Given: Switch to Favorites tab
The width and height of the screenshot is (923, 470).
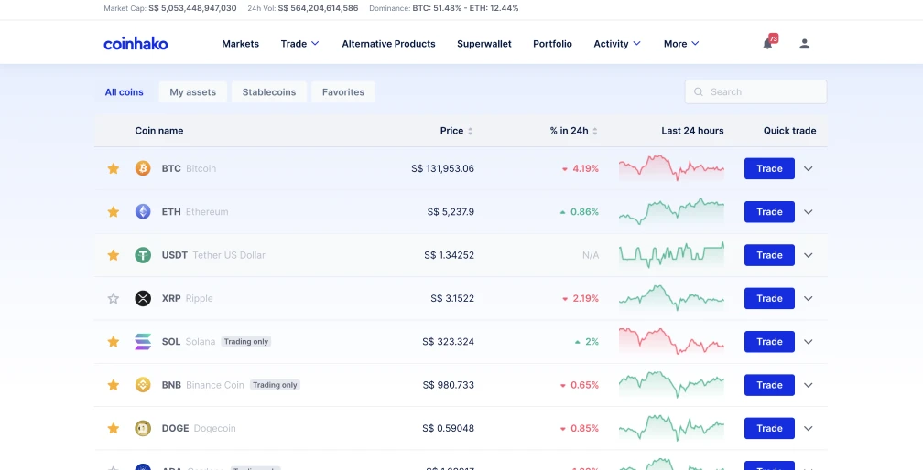Looking at the screenshot, I should (x=343, y=91).
